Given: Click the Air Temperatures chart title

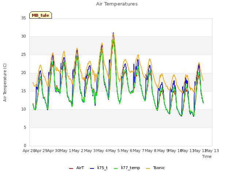Looking at the screenshot, I should 117,4.
